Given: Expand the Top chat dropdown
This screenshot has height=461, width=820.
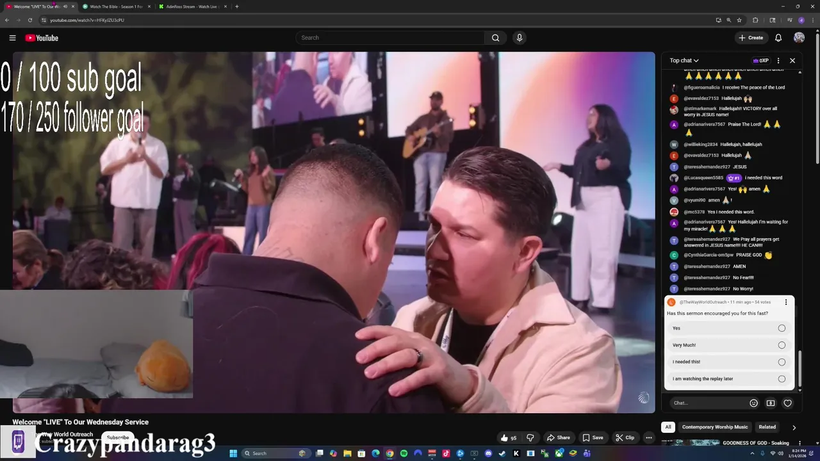Looking at the screenshot, I should [x=684, y=61].
